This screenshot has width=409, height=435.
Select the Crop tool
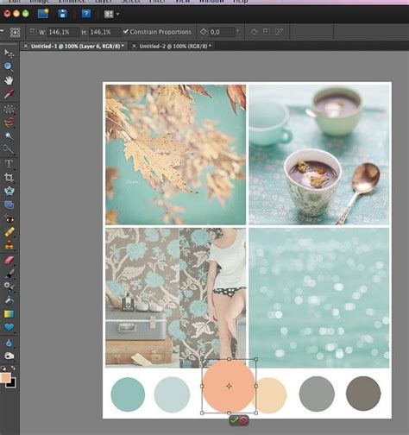9,178
